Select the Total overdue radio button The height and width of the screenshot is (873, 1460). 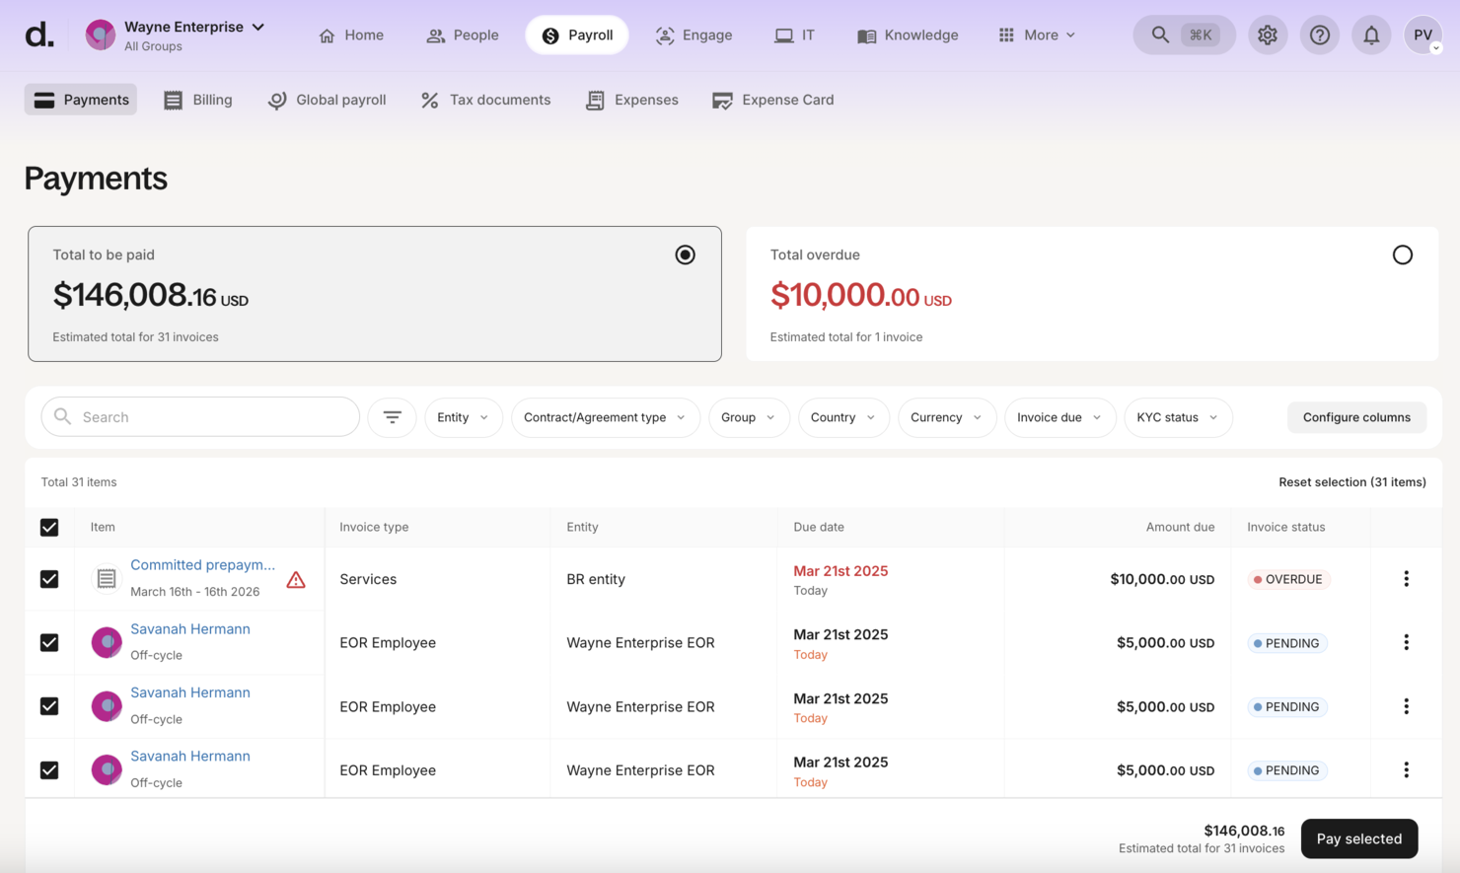[1402, 255]
